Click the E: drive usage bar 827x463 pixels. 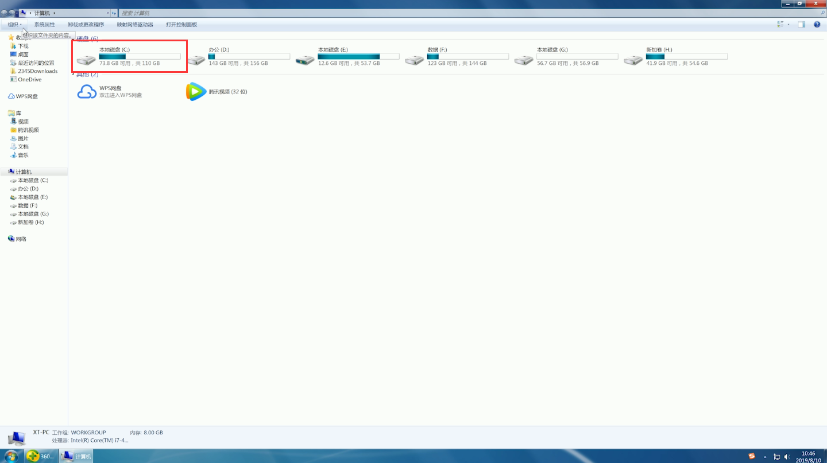click(358, 57)
